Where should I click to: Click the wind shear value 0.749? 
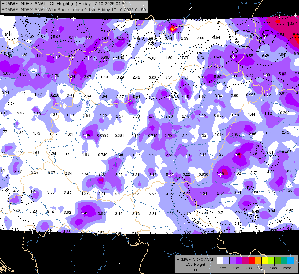(103, 155)
